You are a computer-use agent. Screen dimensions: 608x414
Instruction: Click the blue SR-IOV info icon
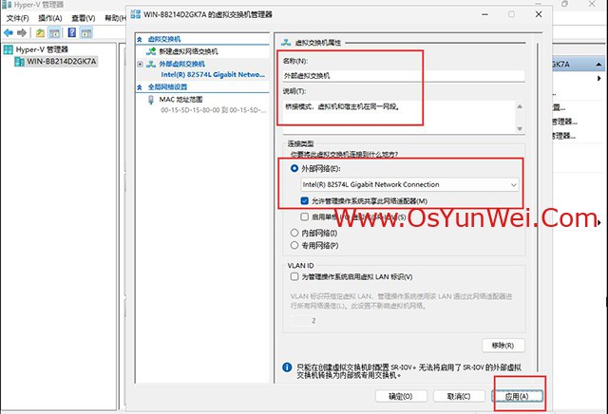coord(287,367)
